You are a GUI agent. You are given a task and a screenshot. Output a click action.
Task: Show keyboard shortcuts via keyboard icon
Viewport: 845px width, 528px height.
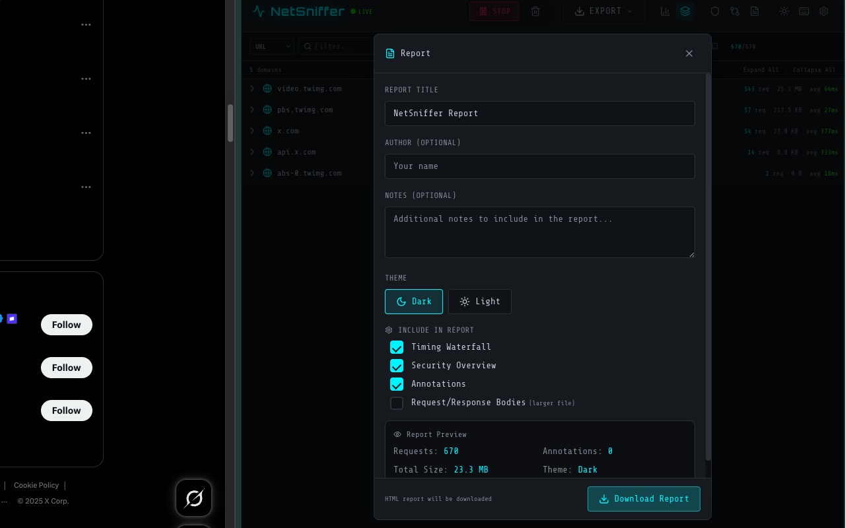pyautogui.click(x=803, y=11)
